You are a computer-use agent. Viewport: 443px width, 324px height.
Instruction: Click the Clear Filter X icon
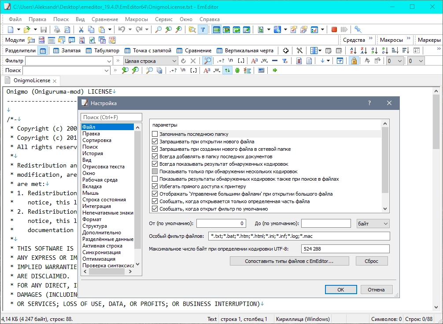(193, 61)
